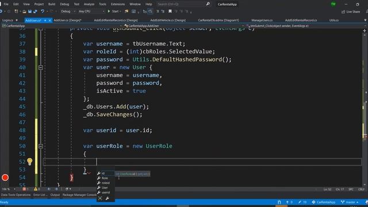Open the Build menu

(52, 4)
